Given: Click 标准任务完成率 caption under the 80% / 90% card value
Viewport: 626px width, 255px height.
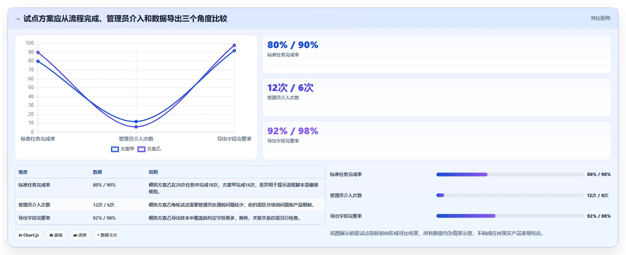Looking at the screenshot, I should pyautogui.click(x=283, y=55).
